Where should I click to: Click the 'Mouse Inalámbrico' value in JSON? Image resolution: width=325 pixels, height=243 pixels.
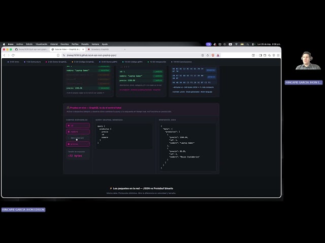point(189,157)
